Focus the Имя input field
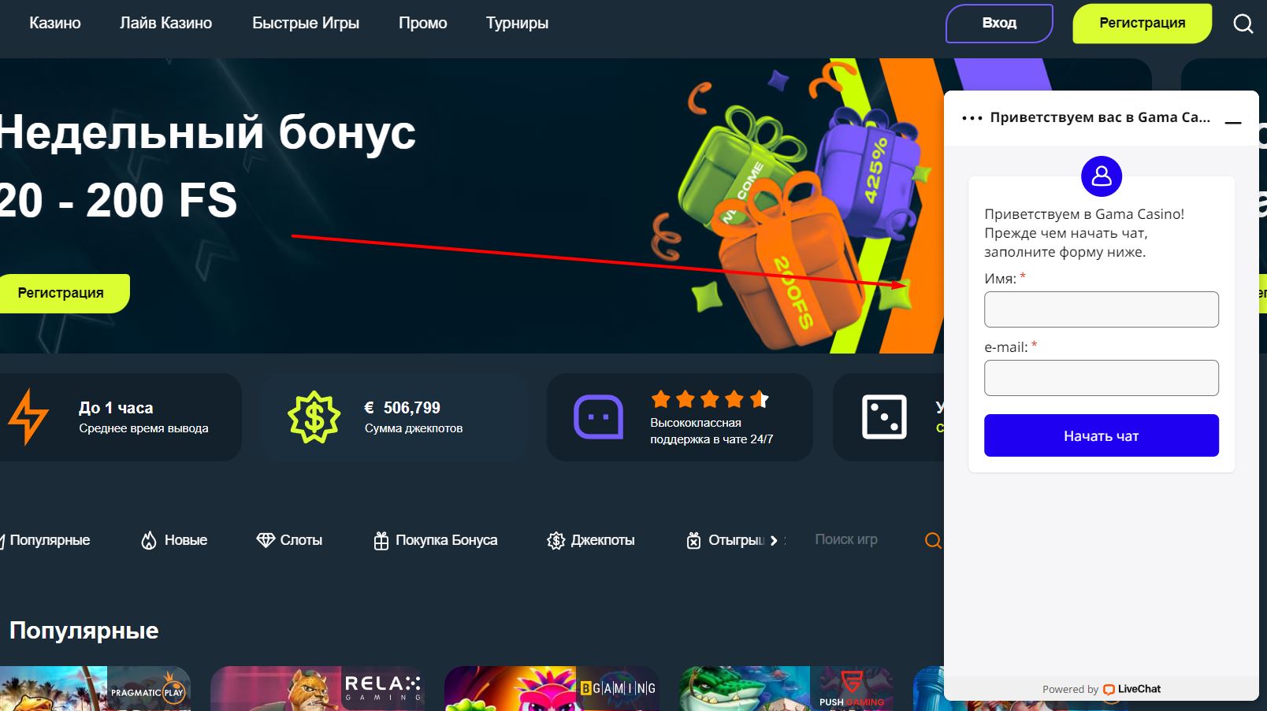Screen dimensions: 1267x711 pos(1101,309)
